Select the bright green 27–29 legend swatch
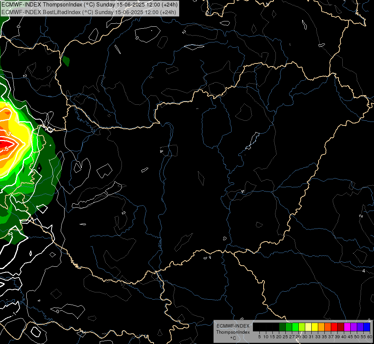The width and height of the screenshot is (374, 344). click(x=295, y=327)
